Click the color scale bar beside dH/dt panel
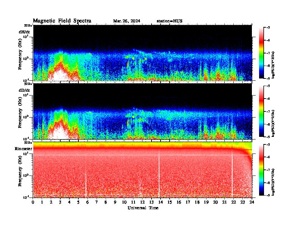This screenshot has height=232, width=300. (261, 53)
